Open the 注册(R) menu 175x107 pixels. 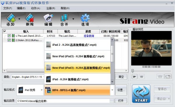coord(51,8)
